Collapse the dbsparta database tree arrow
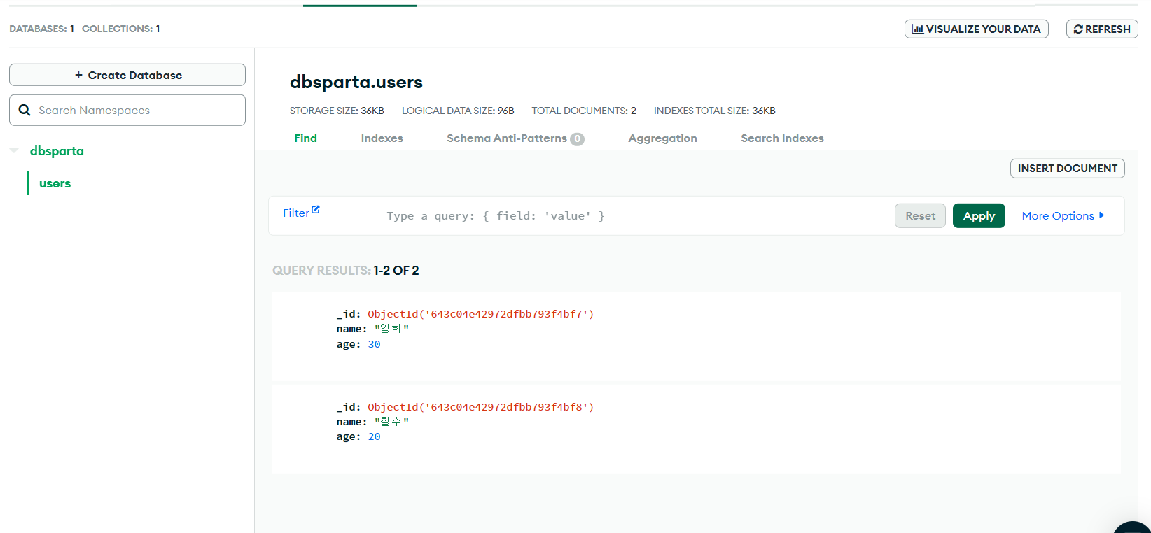The image size is (1151, 533). tap(14, 150)
